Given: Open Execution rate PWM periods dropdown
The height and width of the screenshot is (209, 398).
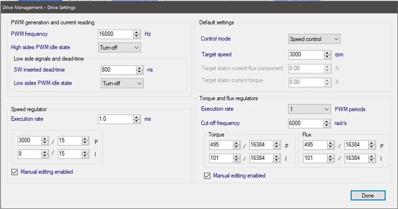Looking at the screenshot, I should click(310, 109).
